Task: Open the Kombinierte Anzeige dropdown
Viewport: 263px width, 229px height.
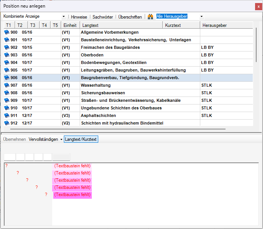Action: pos(63,16)
